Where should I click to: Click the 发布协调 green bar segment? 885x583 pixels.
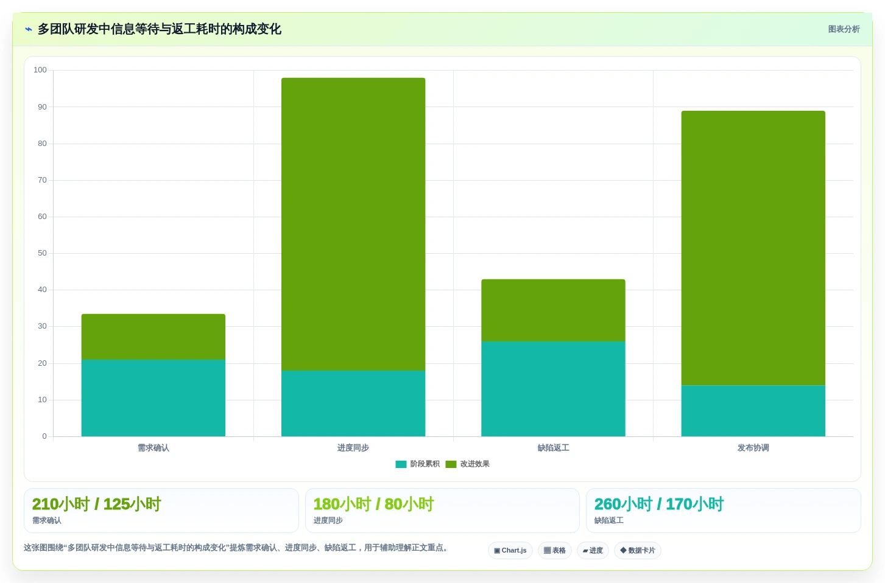pos(753,248)
